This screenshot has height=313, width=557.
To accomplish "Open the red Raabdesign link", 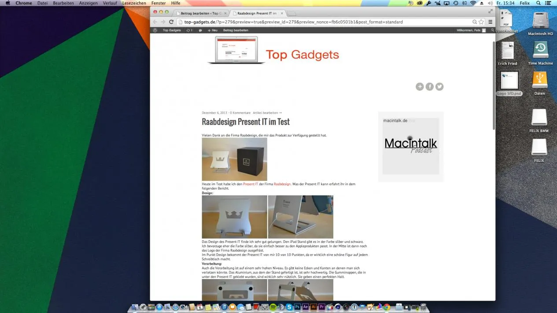I will 282,184.
